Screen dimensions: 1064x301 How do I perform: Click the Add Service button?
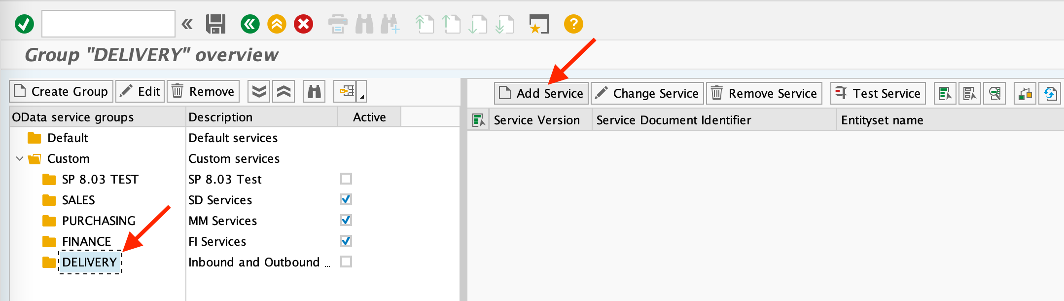coord(541,93)
